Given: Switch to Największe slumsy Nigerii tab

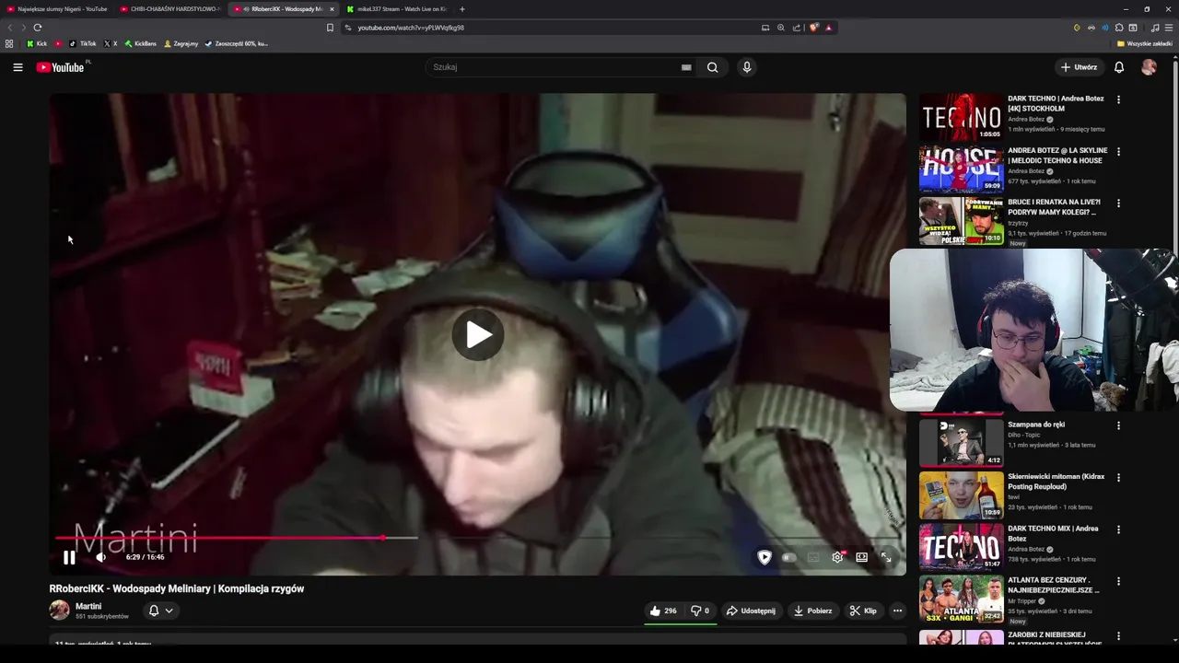Looking at the screenshot, I should pyautogui.click(x=57, y=9).
